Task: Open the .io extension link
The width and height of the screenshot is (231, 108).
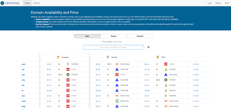Action: [22, 91]
